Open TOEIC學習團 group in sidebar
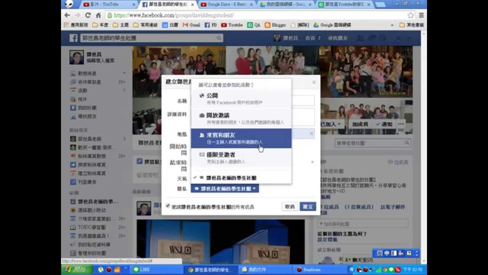 (x=91, y=227)
